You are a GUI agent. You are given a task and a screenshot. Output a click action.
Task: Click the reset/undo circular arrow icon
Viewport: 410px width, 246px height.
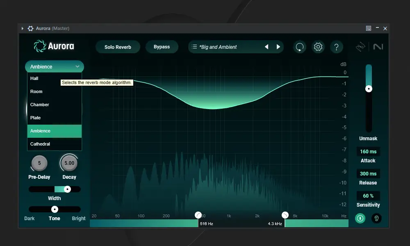click(300, 47)
